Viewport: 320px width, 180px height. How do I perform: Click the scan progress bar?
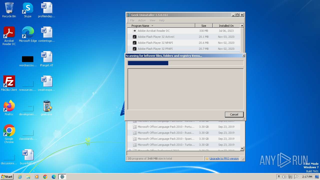tap(185, 63)
